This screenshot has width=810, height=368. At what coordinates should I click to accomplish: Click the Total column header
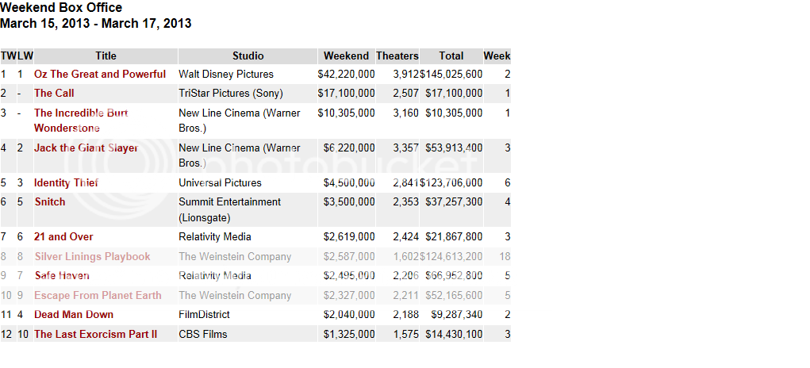point(451,56)
